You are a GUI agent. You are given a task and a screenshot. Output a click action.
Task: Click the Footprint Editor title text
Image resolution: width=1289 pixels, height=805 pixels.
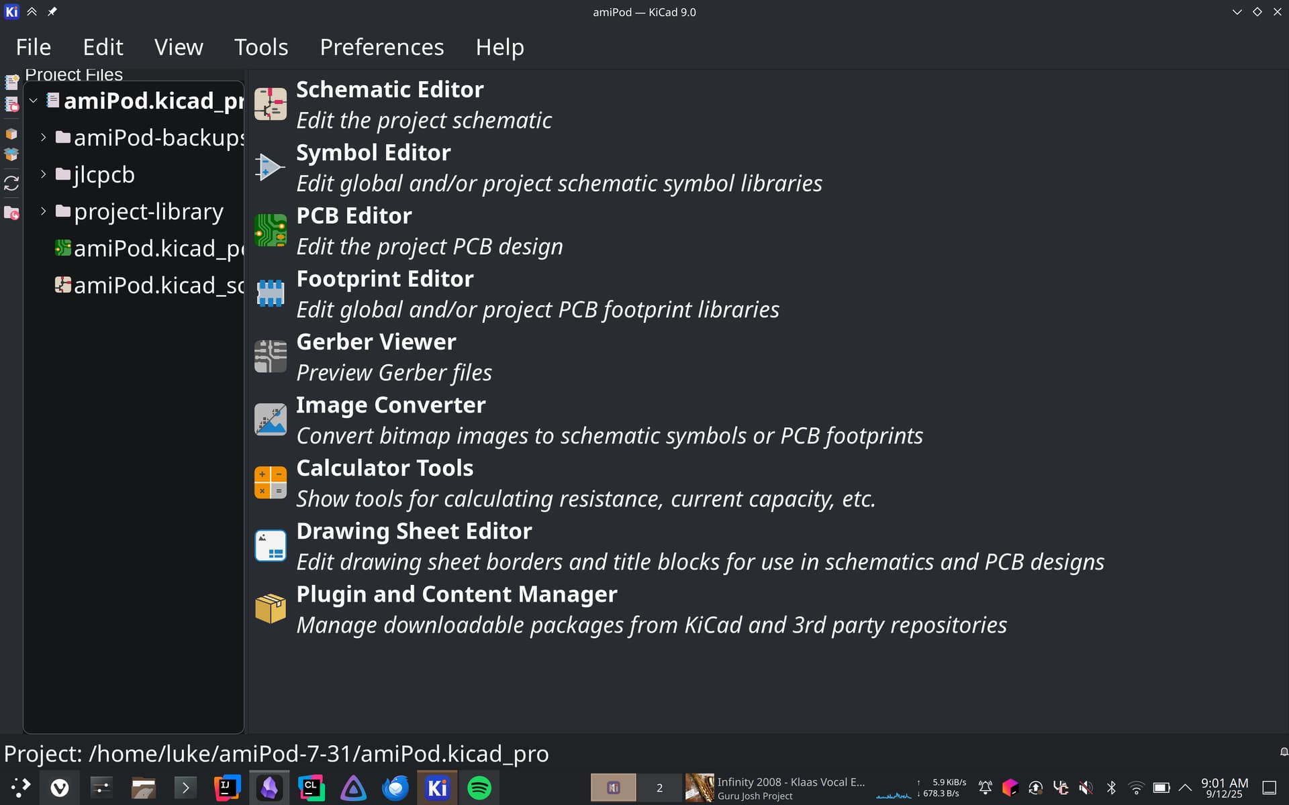385,278
